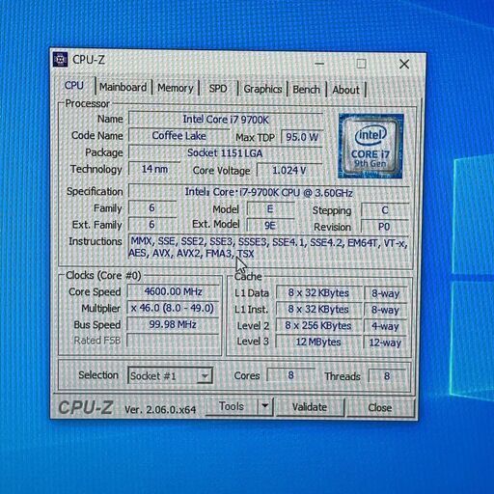This screenshot has width=494, height=494.
Task: Click the Intel Core i7 9th Gen logo
Action: (x=370, y=146)
